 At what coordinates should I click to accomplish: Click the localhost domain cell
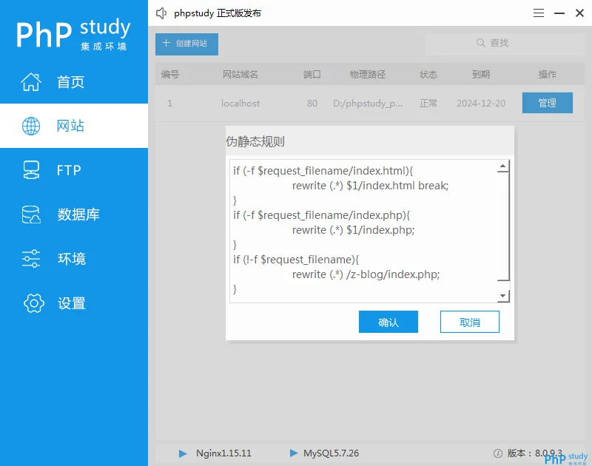point(240,103)
